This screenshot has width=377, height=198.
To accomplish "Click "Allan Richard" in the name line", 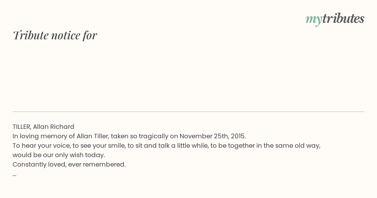I will [54, 127].
